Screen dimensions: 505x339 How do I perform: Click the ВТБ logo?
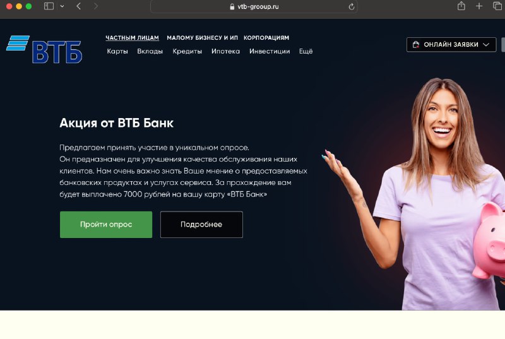(x=44, y=49)
